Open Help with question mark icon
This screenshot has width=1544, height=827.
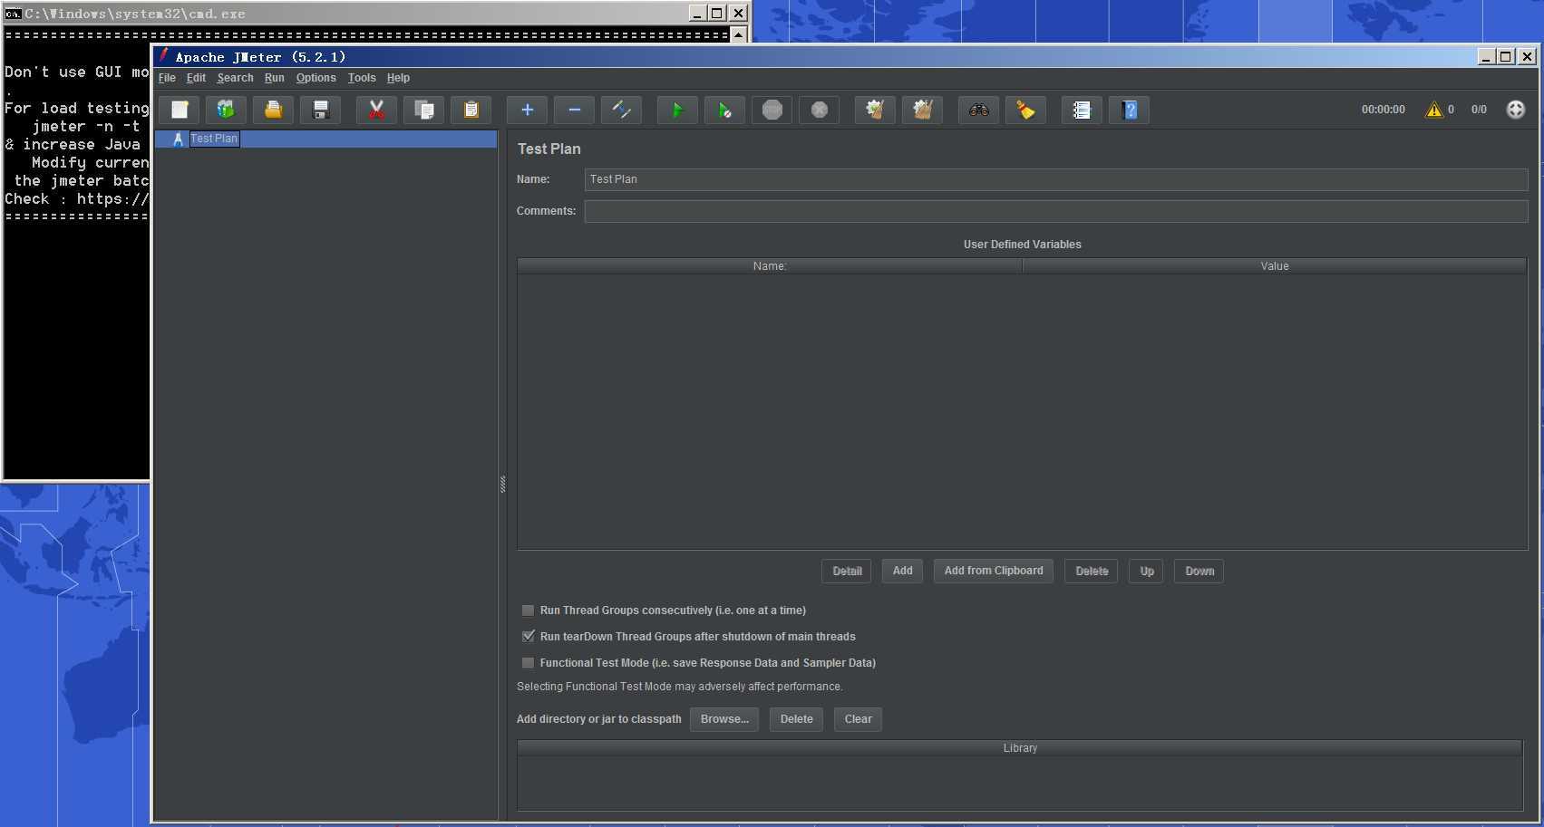point(1129,110)
